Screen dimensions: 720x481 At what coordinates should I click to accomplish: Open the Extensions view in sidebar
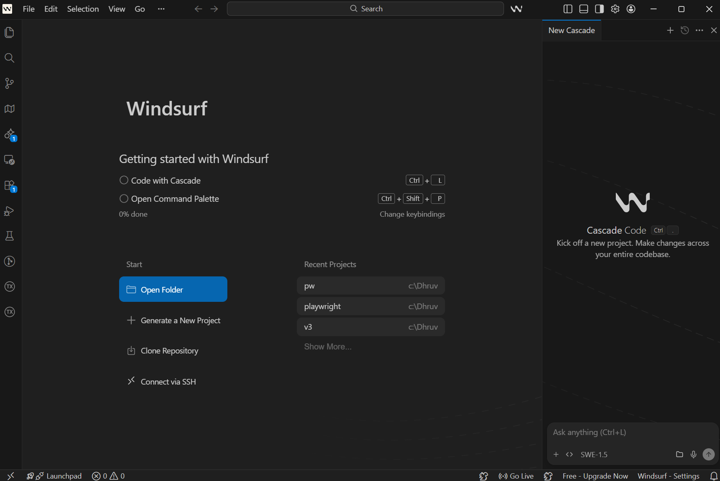tap(9, 186)
